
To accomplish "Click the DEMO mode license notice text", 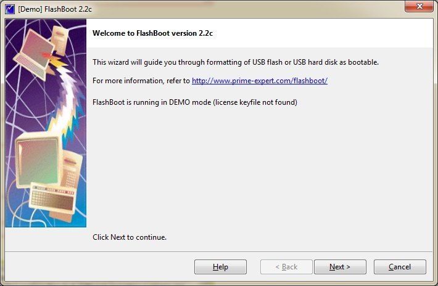I will (x=194, y=102).
